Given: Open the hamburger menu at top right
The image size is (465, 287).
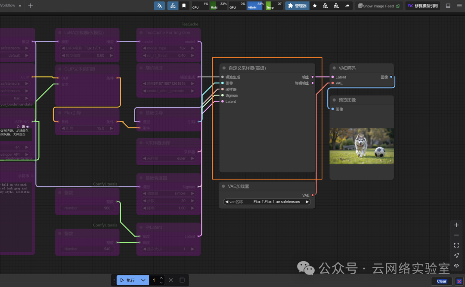Looking at the screenshot, I should click(459, 6).
